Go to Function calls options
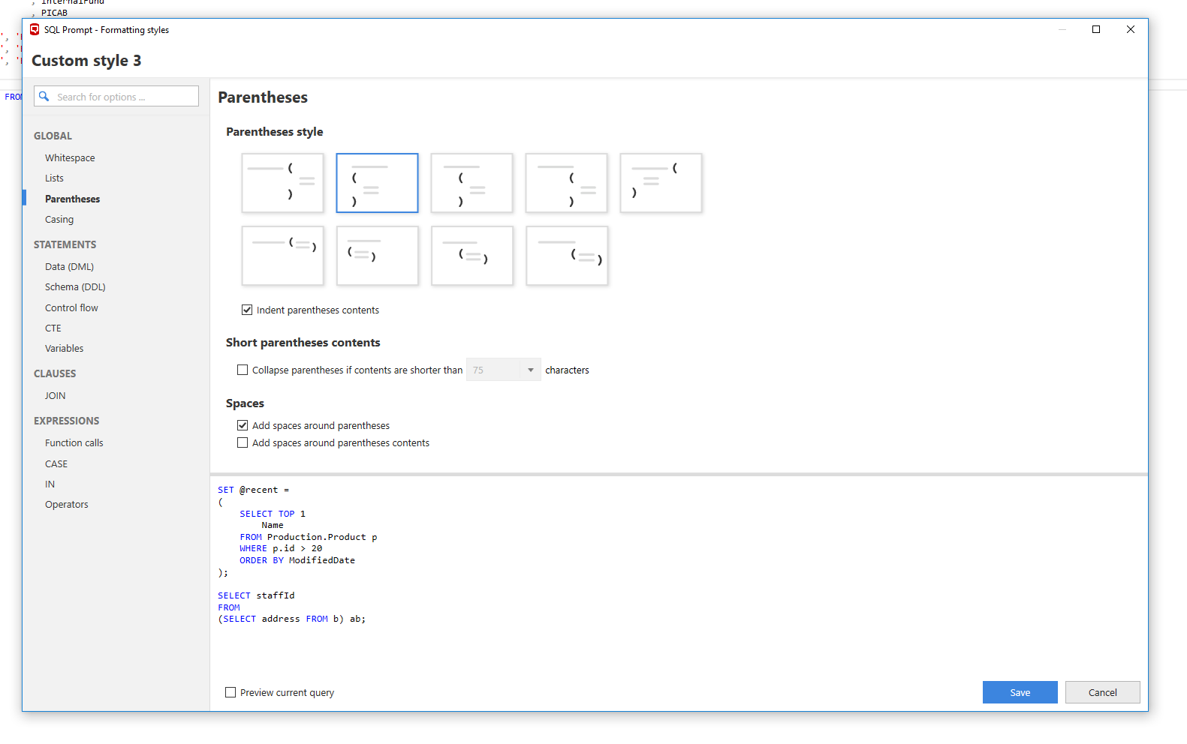This screenshot has height=744, width=1187. tap(74, 443)
